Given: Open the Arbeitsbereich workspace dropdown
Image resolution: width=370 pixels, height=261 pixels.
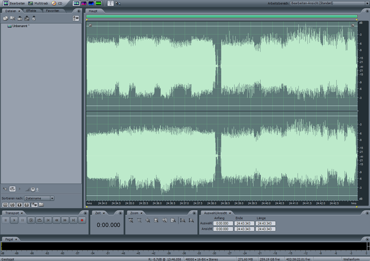Looking at the screenshot, I should (x=330, y=3).
